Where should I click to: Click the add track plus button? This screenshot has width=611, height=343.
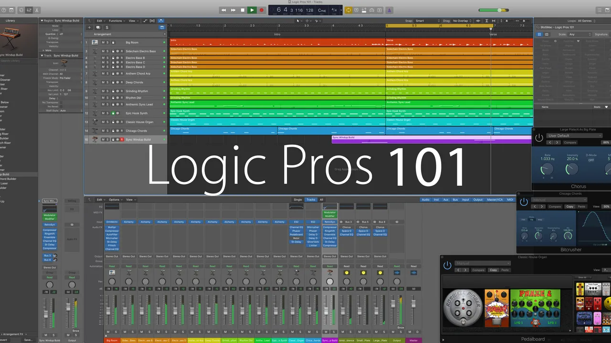89,28
